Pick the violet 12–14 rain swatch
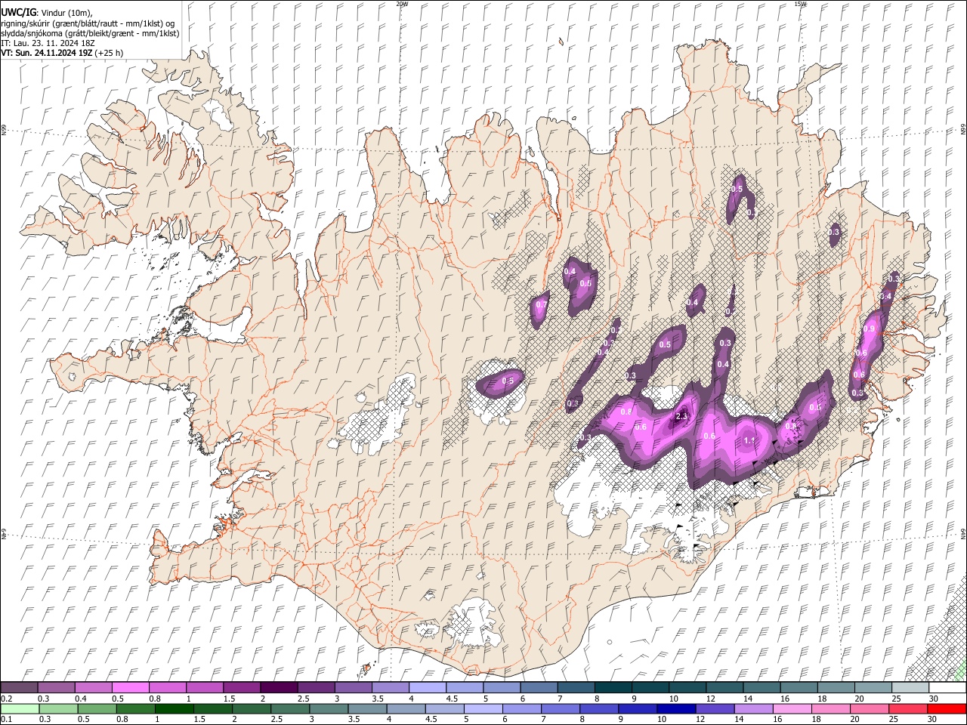The width and height of the screenshot is (967, 725). (x=715, y=708)
